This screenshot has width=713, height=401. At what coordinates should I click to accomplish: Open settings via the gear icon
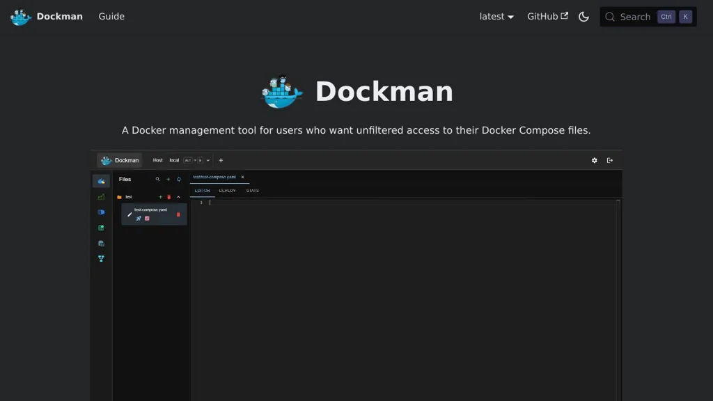click(595, 161)
